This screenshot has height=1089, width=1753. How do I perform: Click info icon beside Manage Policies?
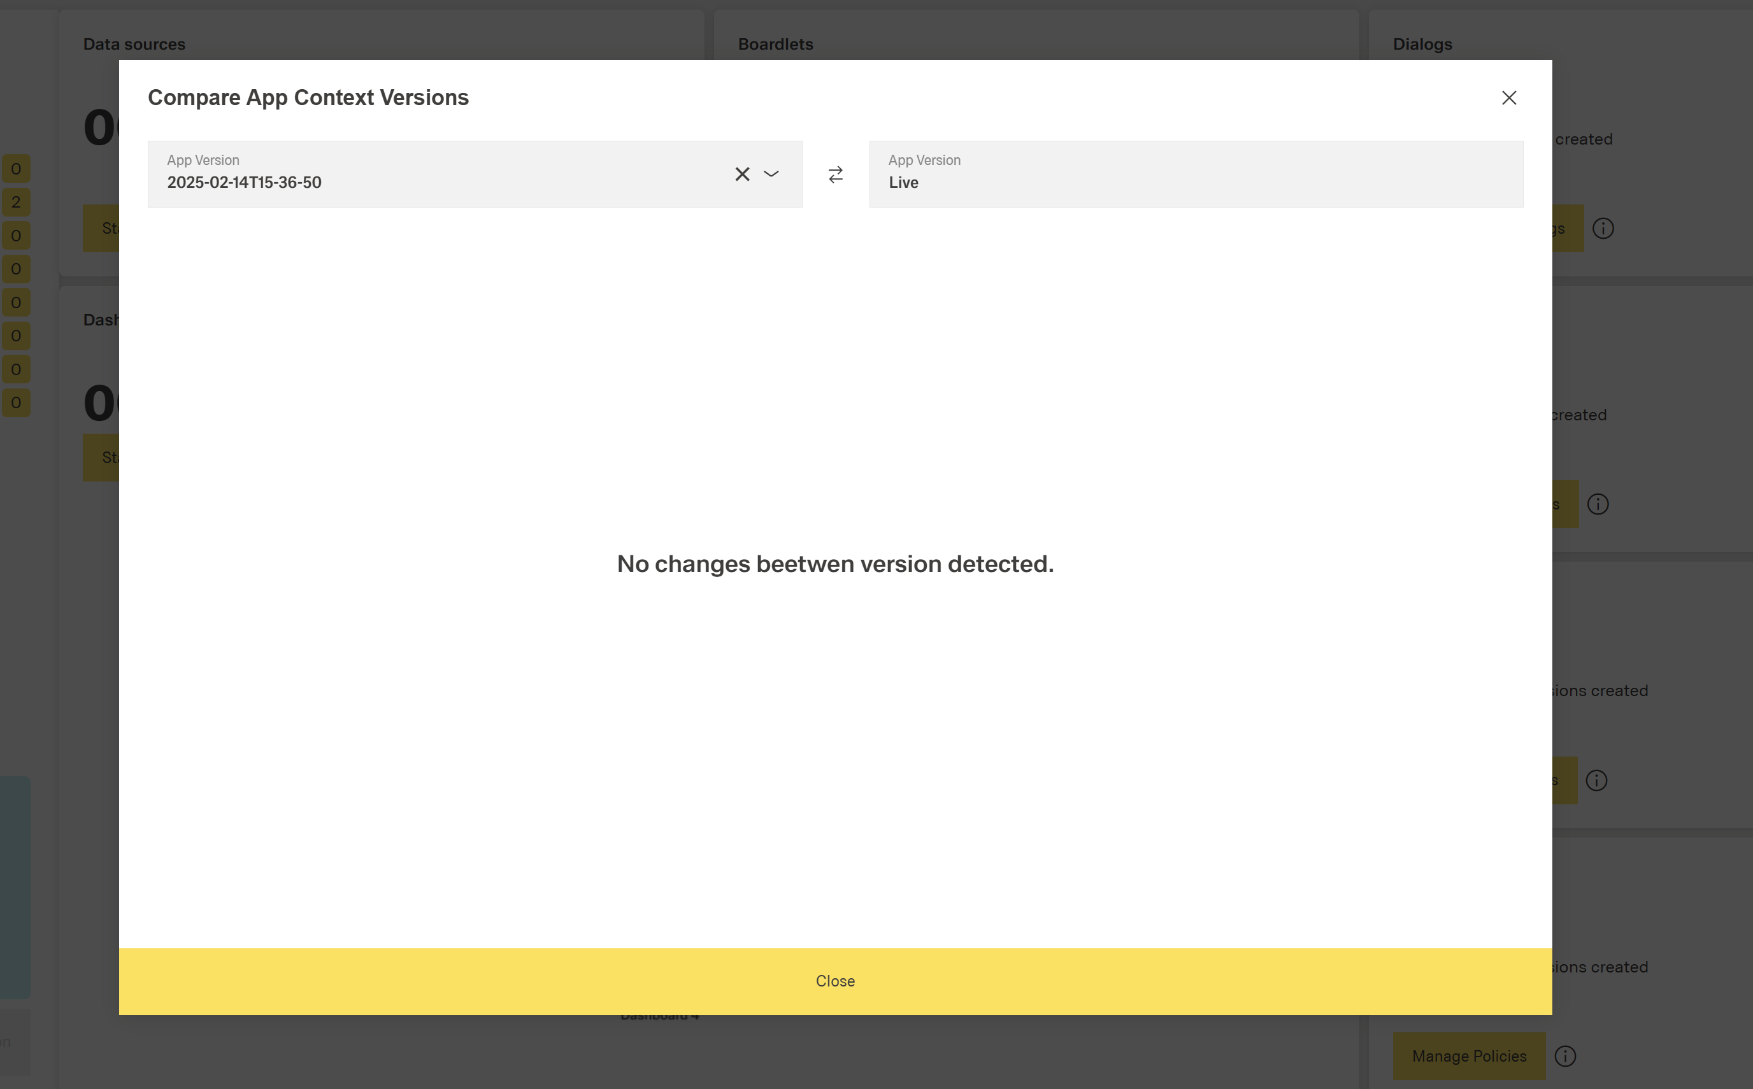tap(1564, 1056)
